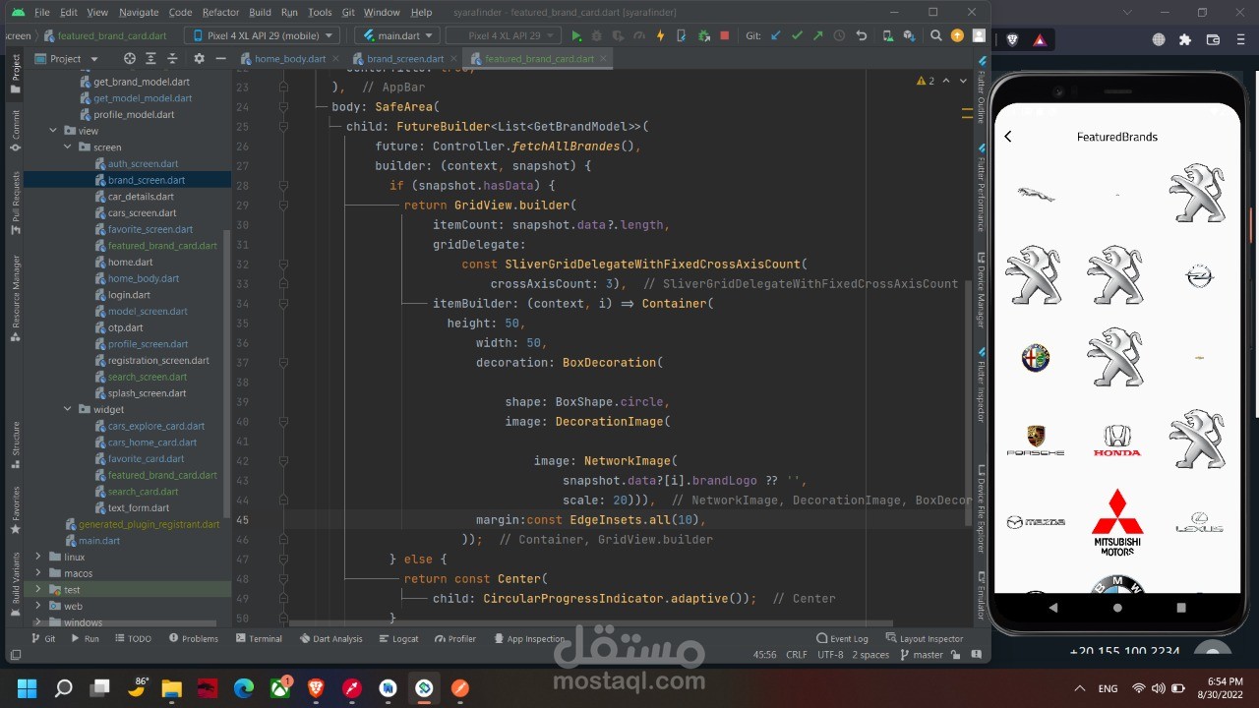Viewport: 1259px width, 708px height.
Task: Expand the macos folder
Action: click(x=38, y=573)
